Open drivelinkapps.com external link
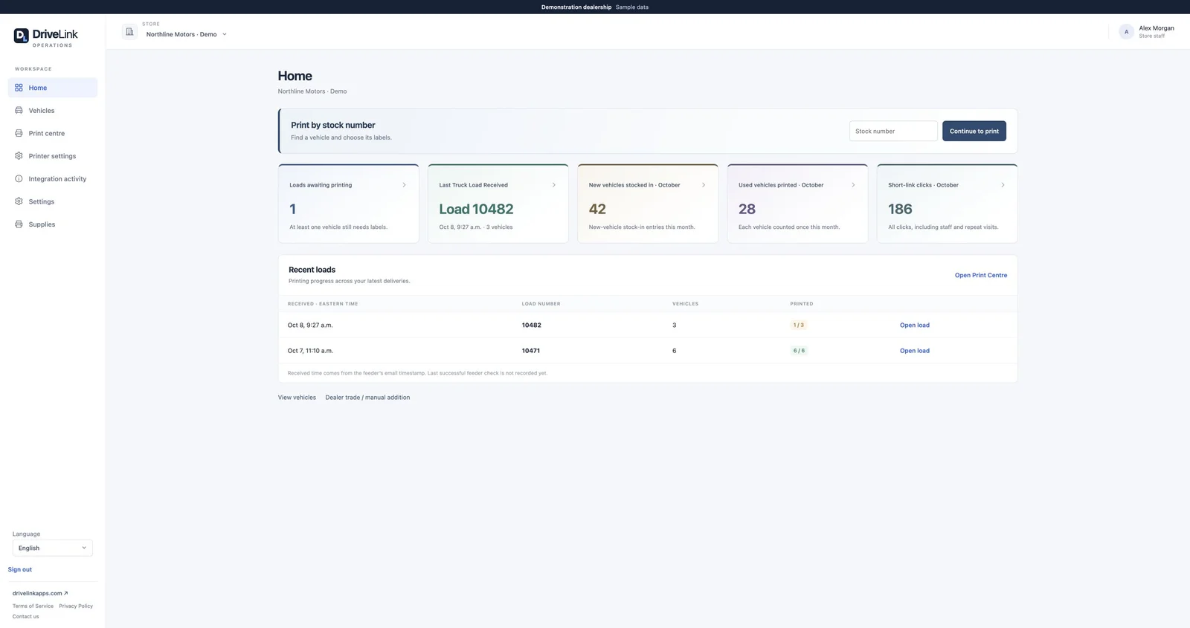1190x628 pixels. tap(40, 593)
